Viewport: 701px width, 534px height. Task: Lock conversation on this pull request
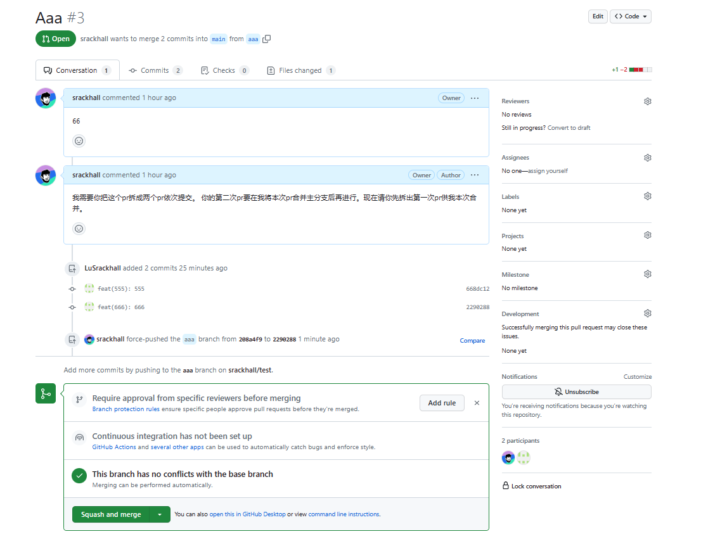[x=536, y=486]
